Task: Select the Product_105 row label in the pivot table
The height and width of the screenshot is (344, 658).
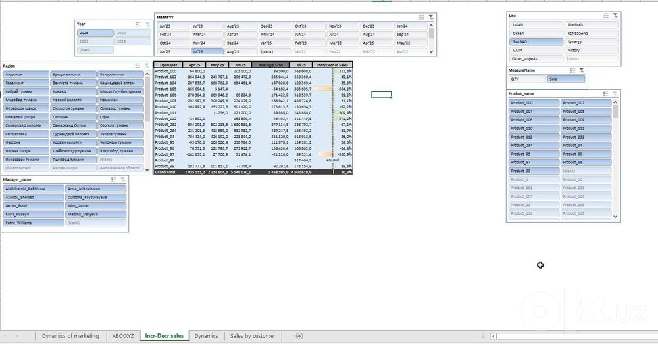Action: [x=166, y=89]
